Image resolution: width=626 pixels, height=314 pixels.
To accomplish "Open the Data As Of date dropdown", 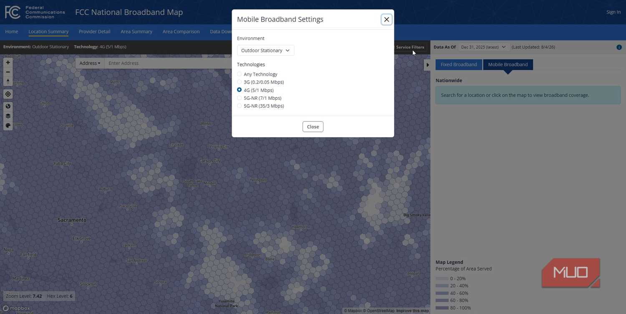I will point(483,47).
